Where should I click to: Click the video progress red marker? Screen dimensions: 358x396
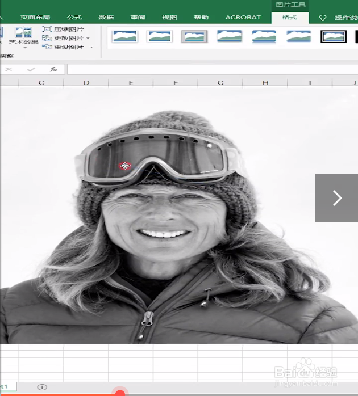pos(120,393)
